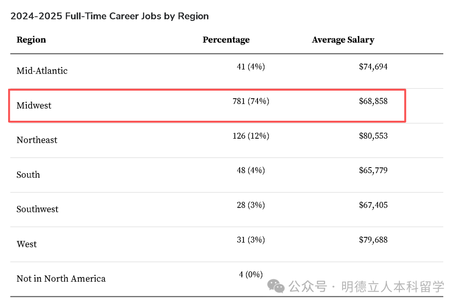Select the Mid-Atlantic region row label
The height and width of the screenshot is (305, 459).
[x=42, y=71]
